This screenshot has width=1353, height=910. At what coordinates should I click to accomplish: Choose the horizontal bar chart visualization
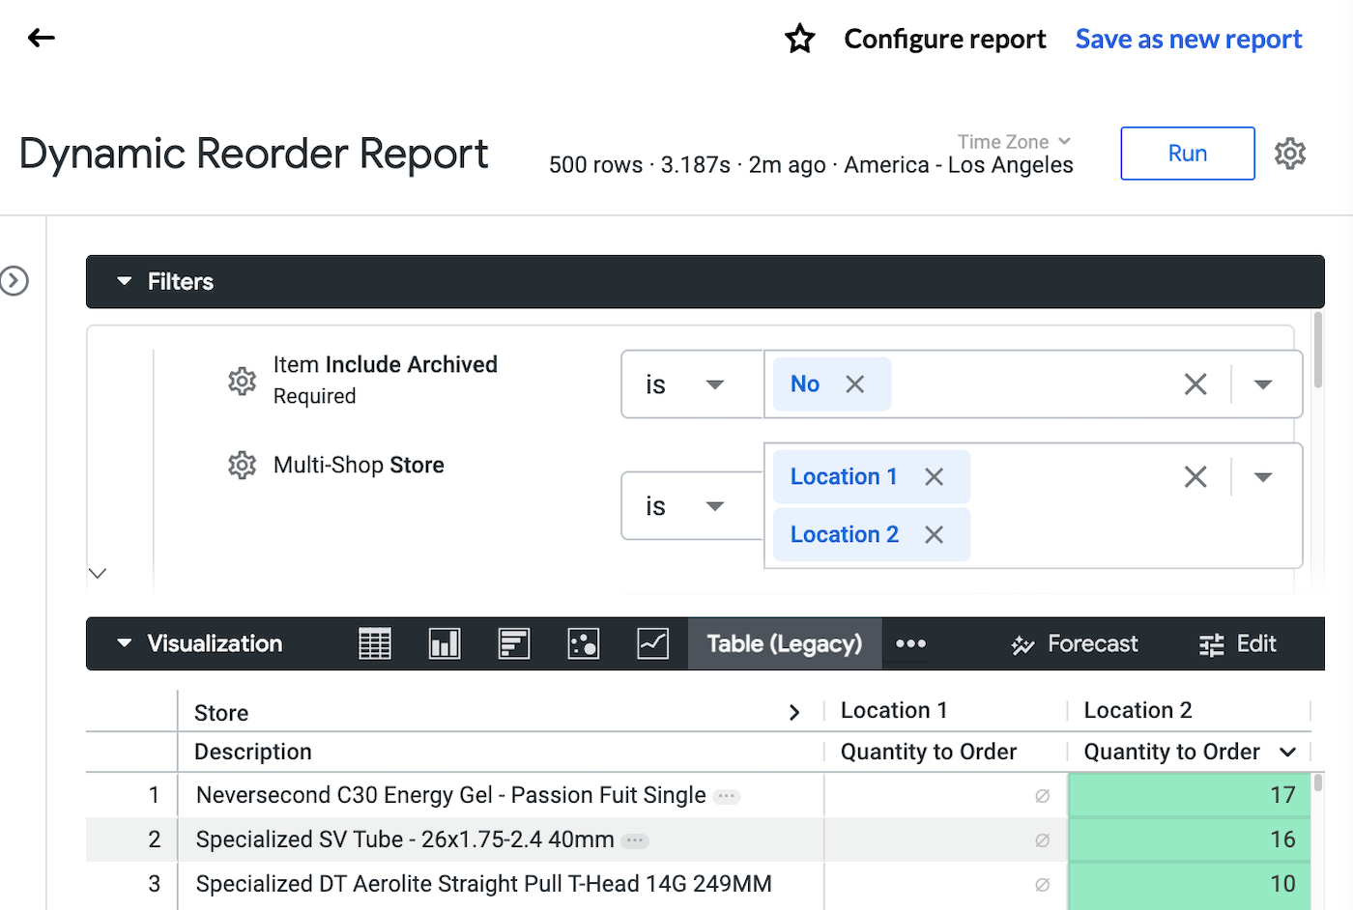514,643
